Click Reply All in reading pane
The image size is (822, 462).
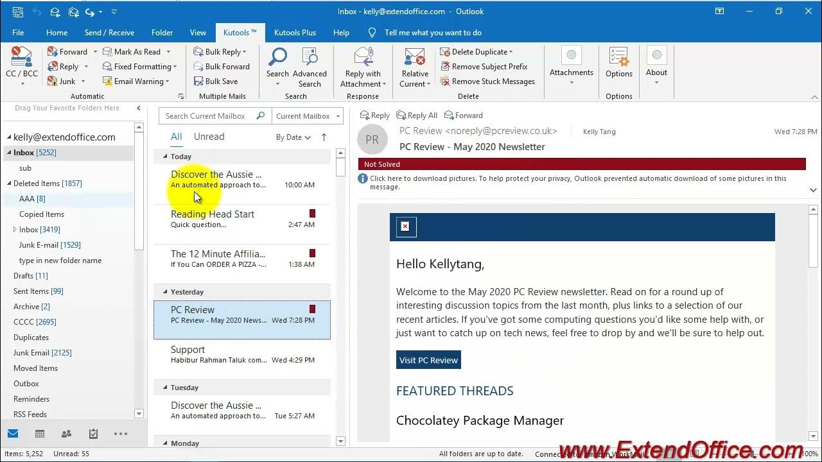(417, 116)
